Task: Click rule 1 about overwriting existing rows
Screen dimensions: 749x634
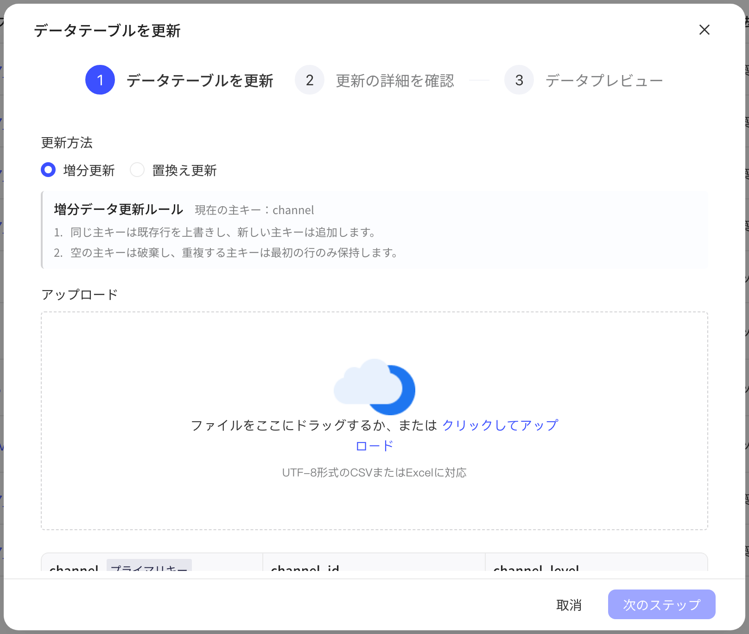Action: tap(215, 232)
